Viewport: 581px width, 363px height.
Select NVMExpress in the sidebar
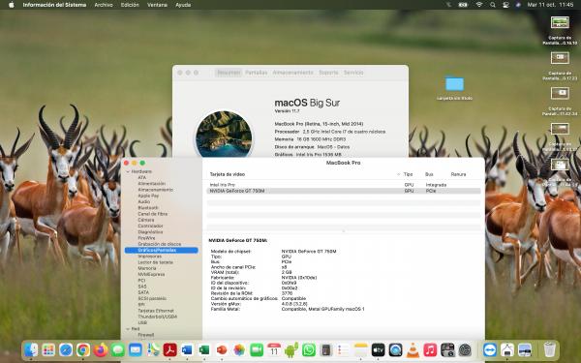coord(151,275)
